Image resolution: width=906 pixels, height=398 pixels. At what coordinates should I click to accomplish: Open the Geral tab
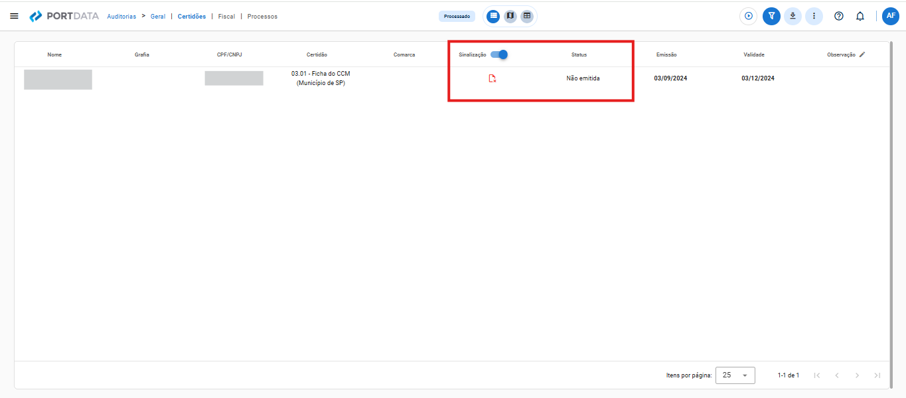[x=158, y=16]
